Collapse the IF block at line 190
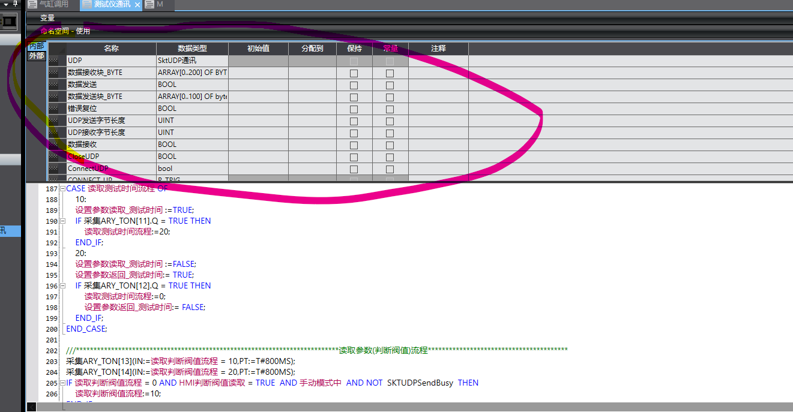The image size is (793, 412). [x=62, y=221]
